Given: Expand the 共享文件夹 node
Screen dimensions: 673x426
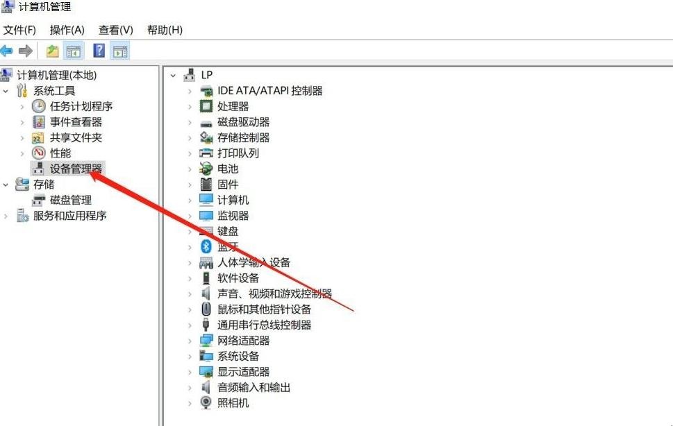Looking at the screenshot, I should tap(22, 138).
